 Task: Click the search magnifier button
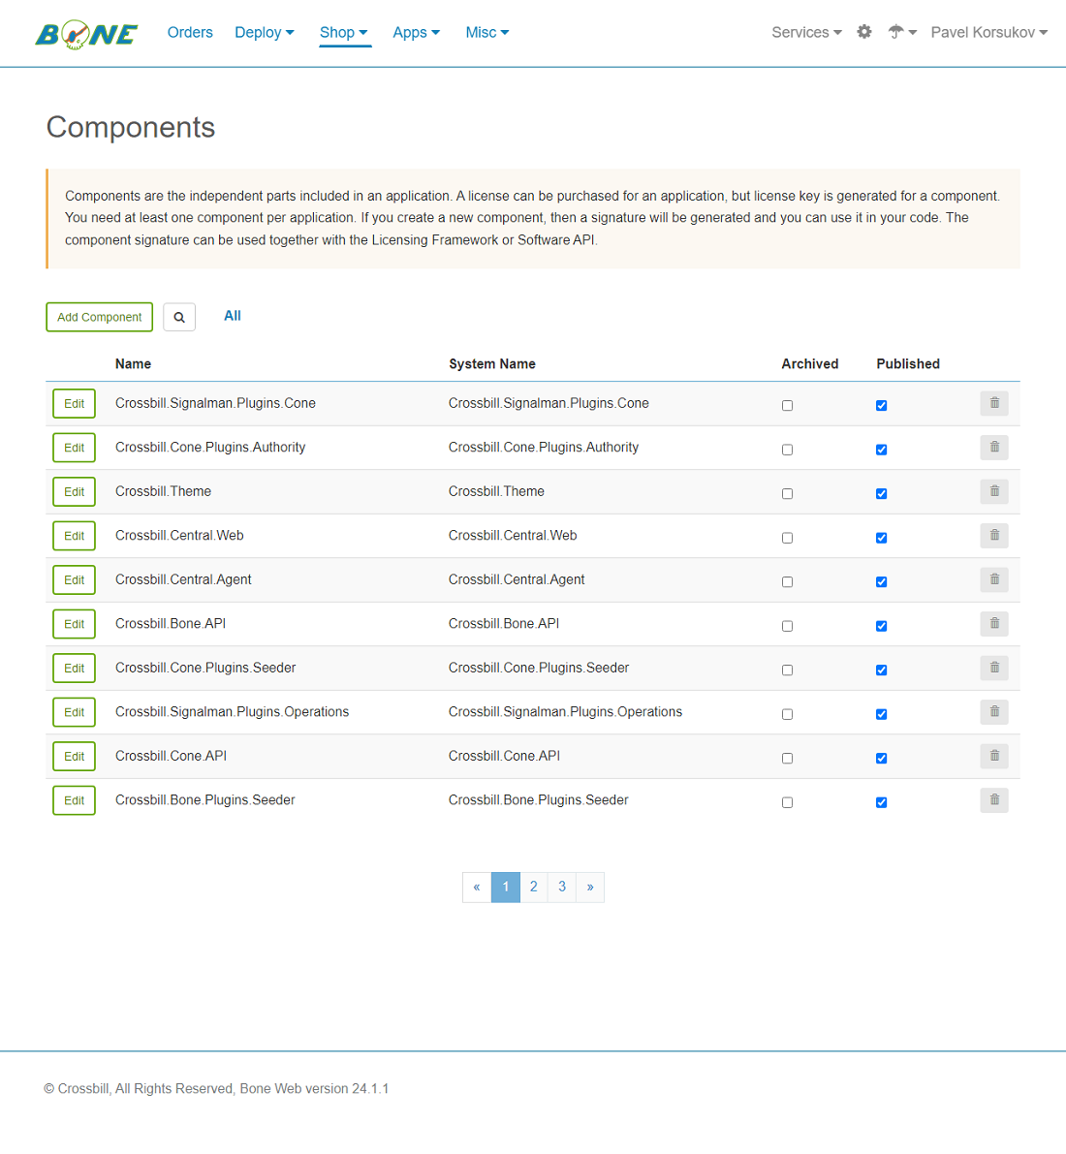tap(179, 317)
